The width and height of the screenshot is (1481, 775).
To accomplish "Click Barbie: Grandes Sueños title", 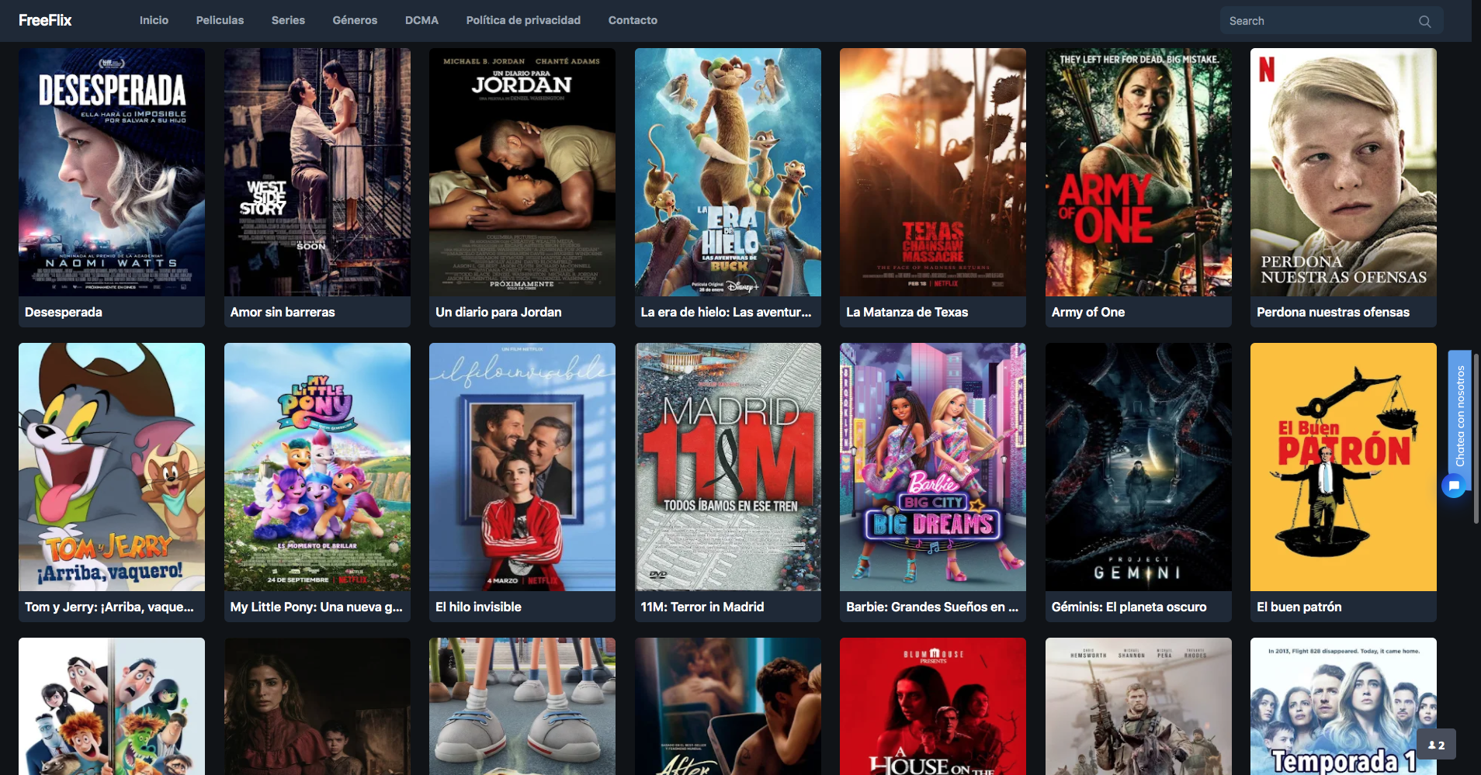I will tap(932, 607).
